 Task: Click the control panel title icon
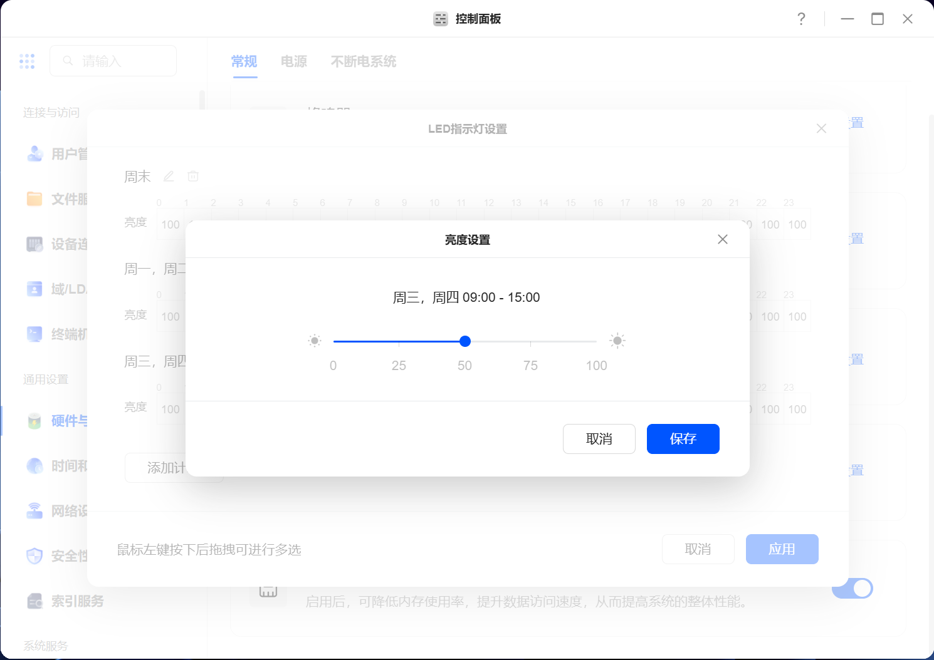tap(441, 19)
